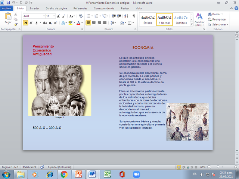Open the Archivo tab

(6, 9)
